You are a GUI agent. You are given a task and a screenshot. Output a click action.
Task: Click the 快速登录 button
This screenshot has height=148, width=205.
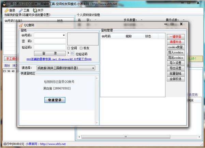[x=55, y=100]
